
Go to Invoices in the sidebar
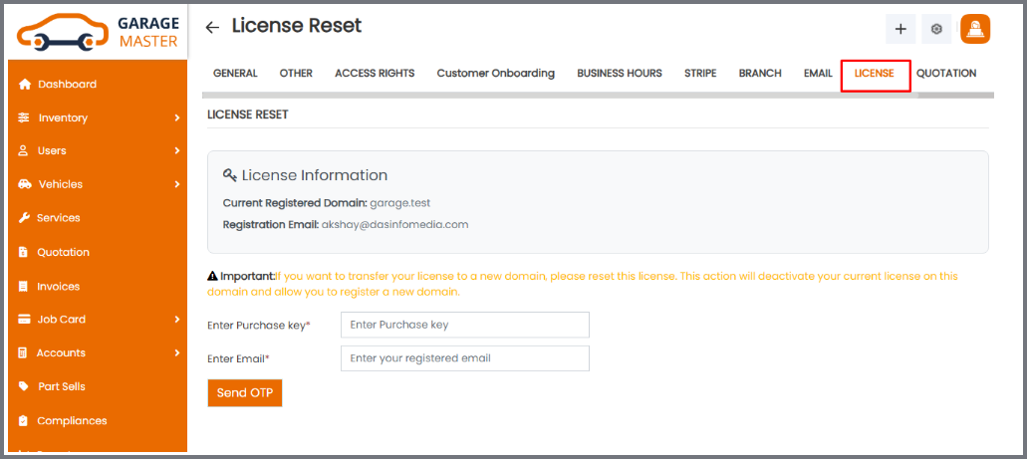coord(58,287)
